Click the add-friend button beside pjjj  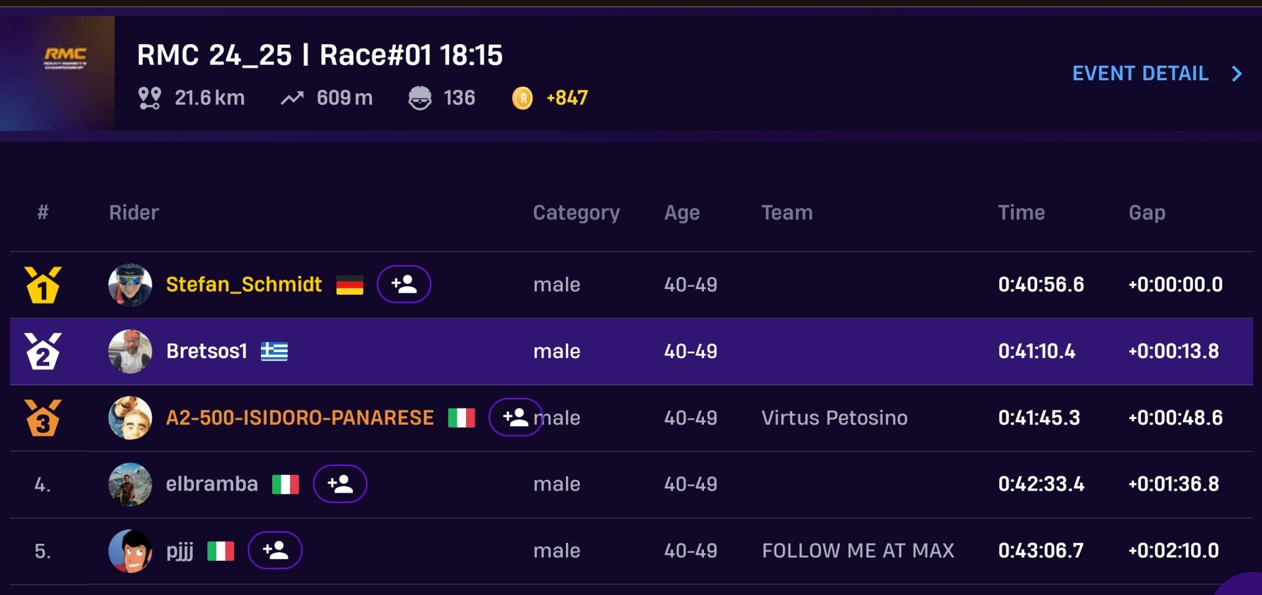pos(275,550)
